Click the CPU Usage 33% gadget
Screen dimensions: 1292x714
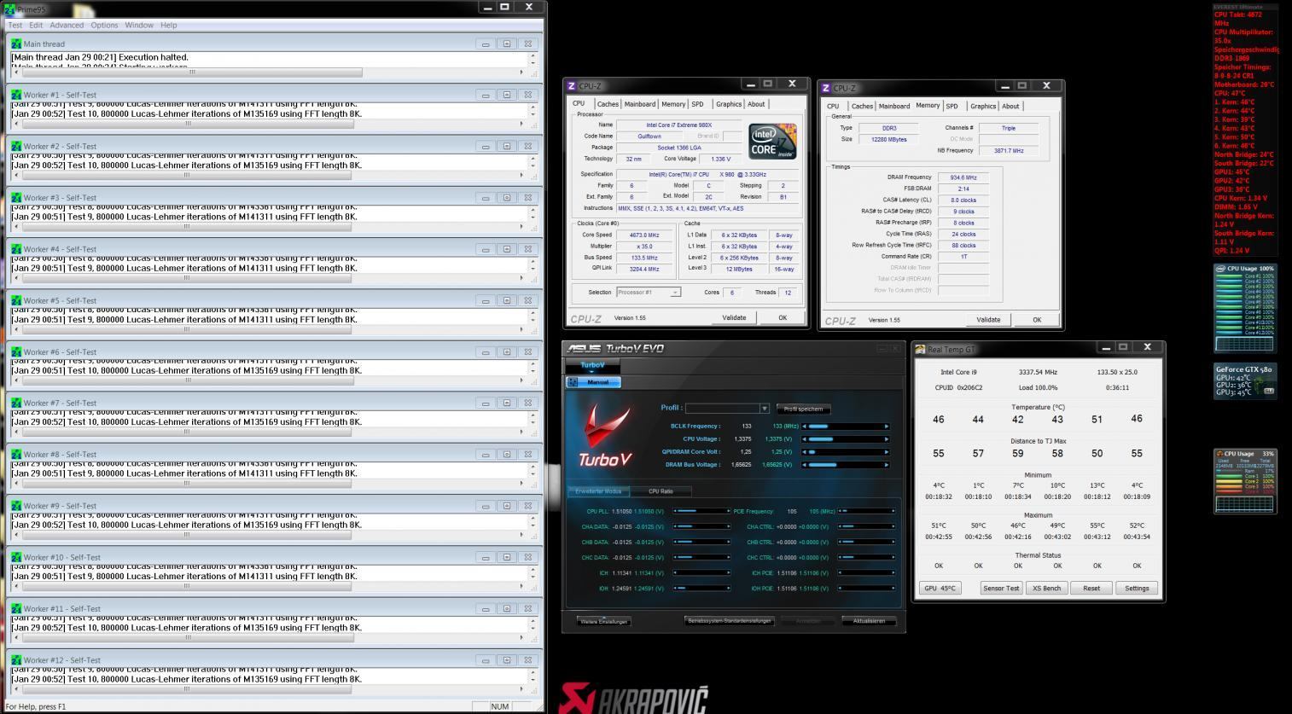coord(1245,482)
